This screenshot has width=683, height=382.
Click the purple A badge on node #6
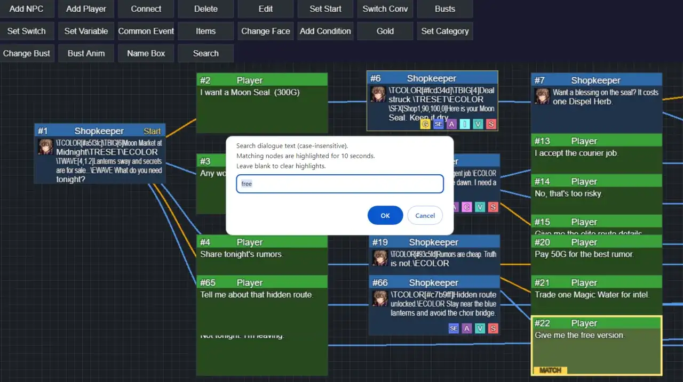point(452,124)
